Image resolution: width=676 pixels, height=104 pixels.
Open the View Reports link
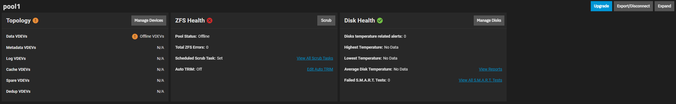490,69
